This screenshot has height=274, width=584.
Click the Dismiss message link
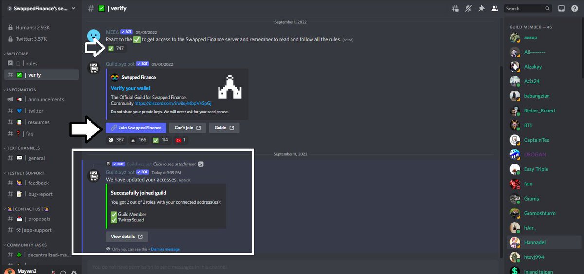coord(165,249)
